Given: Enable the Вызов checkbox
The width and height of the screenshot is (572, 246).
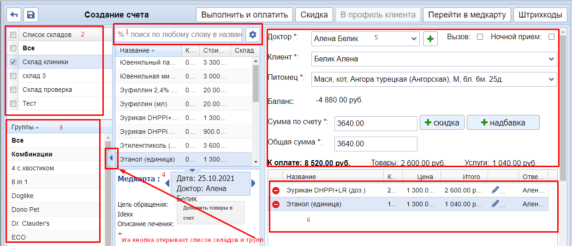Looking at the screenshot, I should [480, 37].
